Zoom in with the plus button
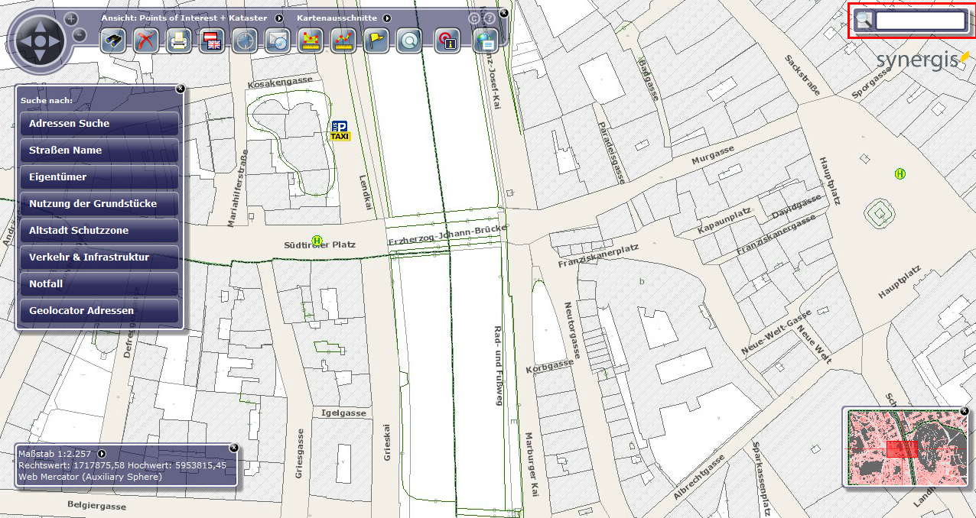The width and height of the screenshot is (976, 518). 70,18
